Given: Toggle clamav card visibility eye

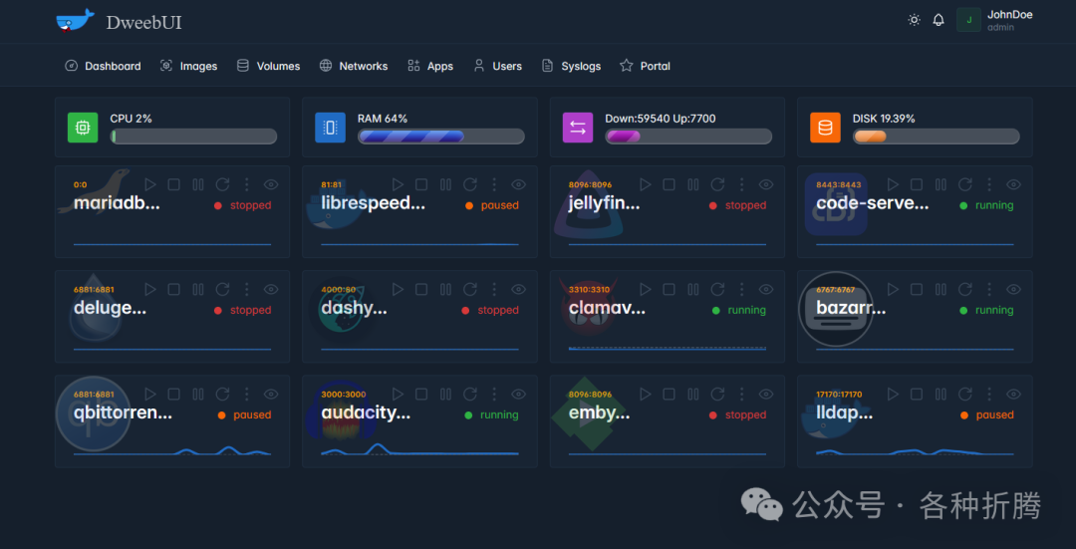Looking at the screenshot, I should [x=766, y=290].
